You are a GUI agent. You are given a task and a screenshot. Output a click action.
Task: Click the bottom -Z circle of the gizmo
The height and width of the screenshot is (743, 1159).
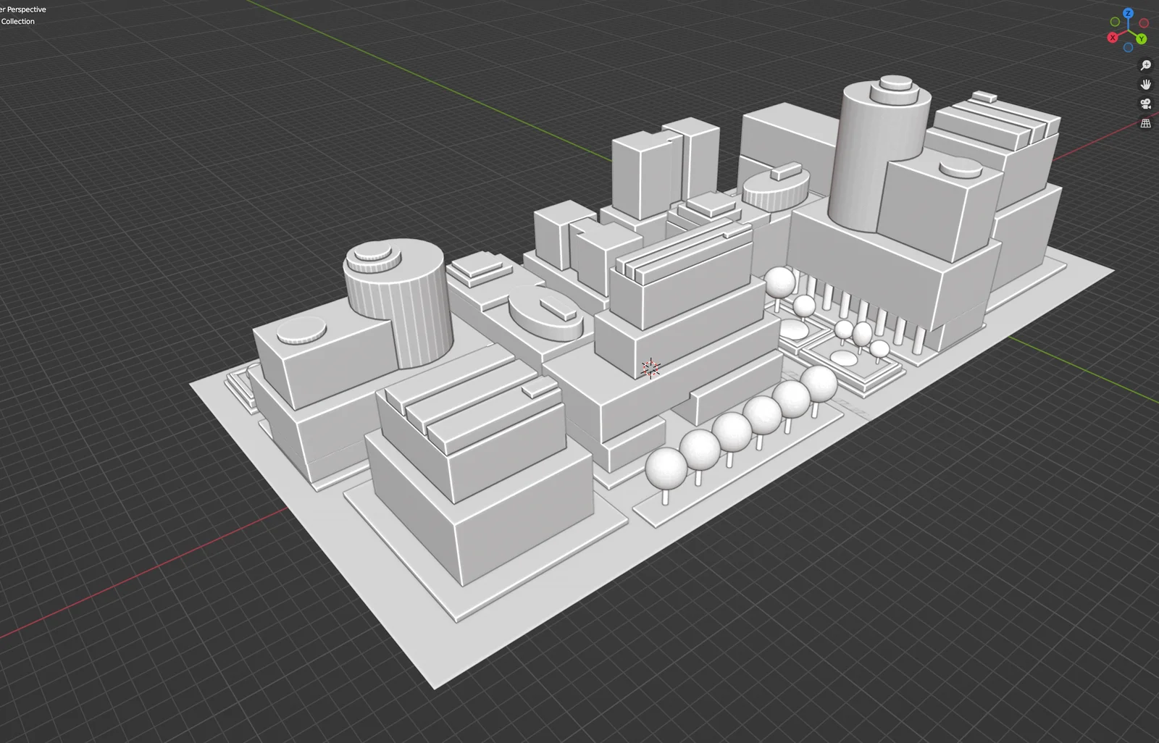point(1128,47)
